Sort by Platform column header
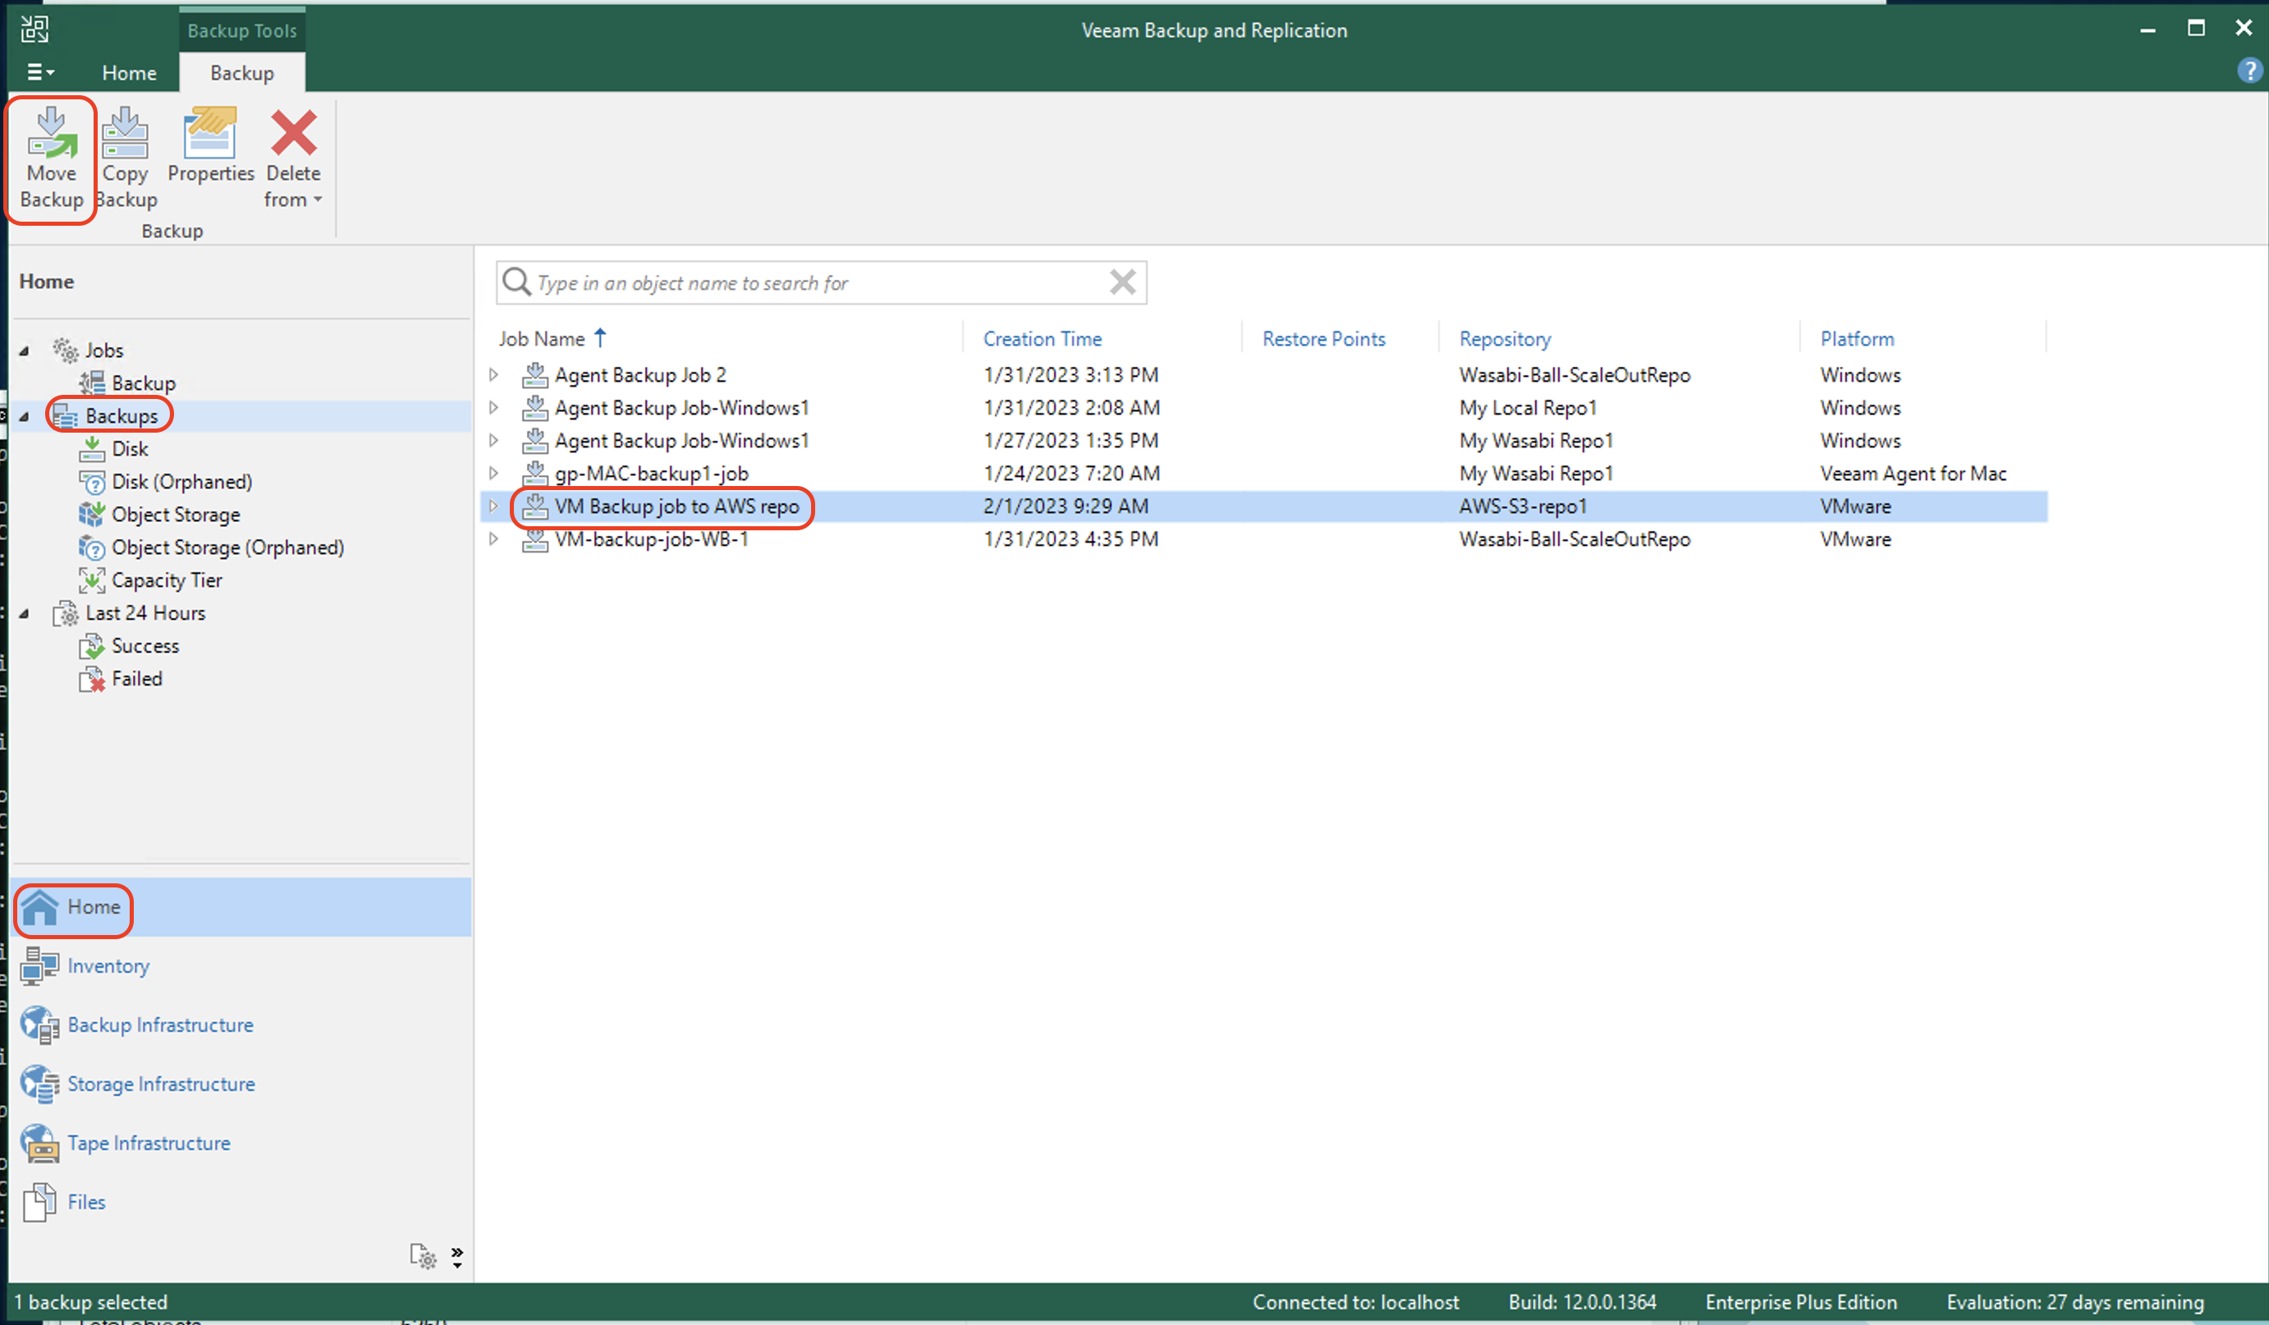This screenshot has width=2269, height=1325. coord(1857,338)
